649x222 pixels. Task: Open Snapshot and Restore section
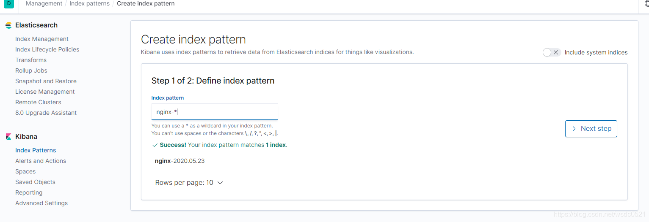(x=46, y=81)
